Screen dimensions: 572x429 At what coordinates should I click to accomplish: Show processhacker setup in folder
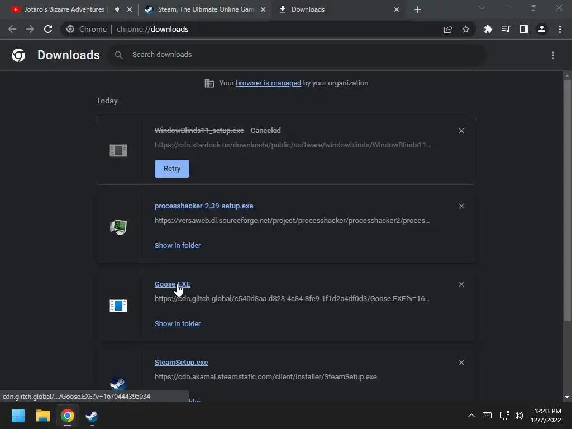178,246
